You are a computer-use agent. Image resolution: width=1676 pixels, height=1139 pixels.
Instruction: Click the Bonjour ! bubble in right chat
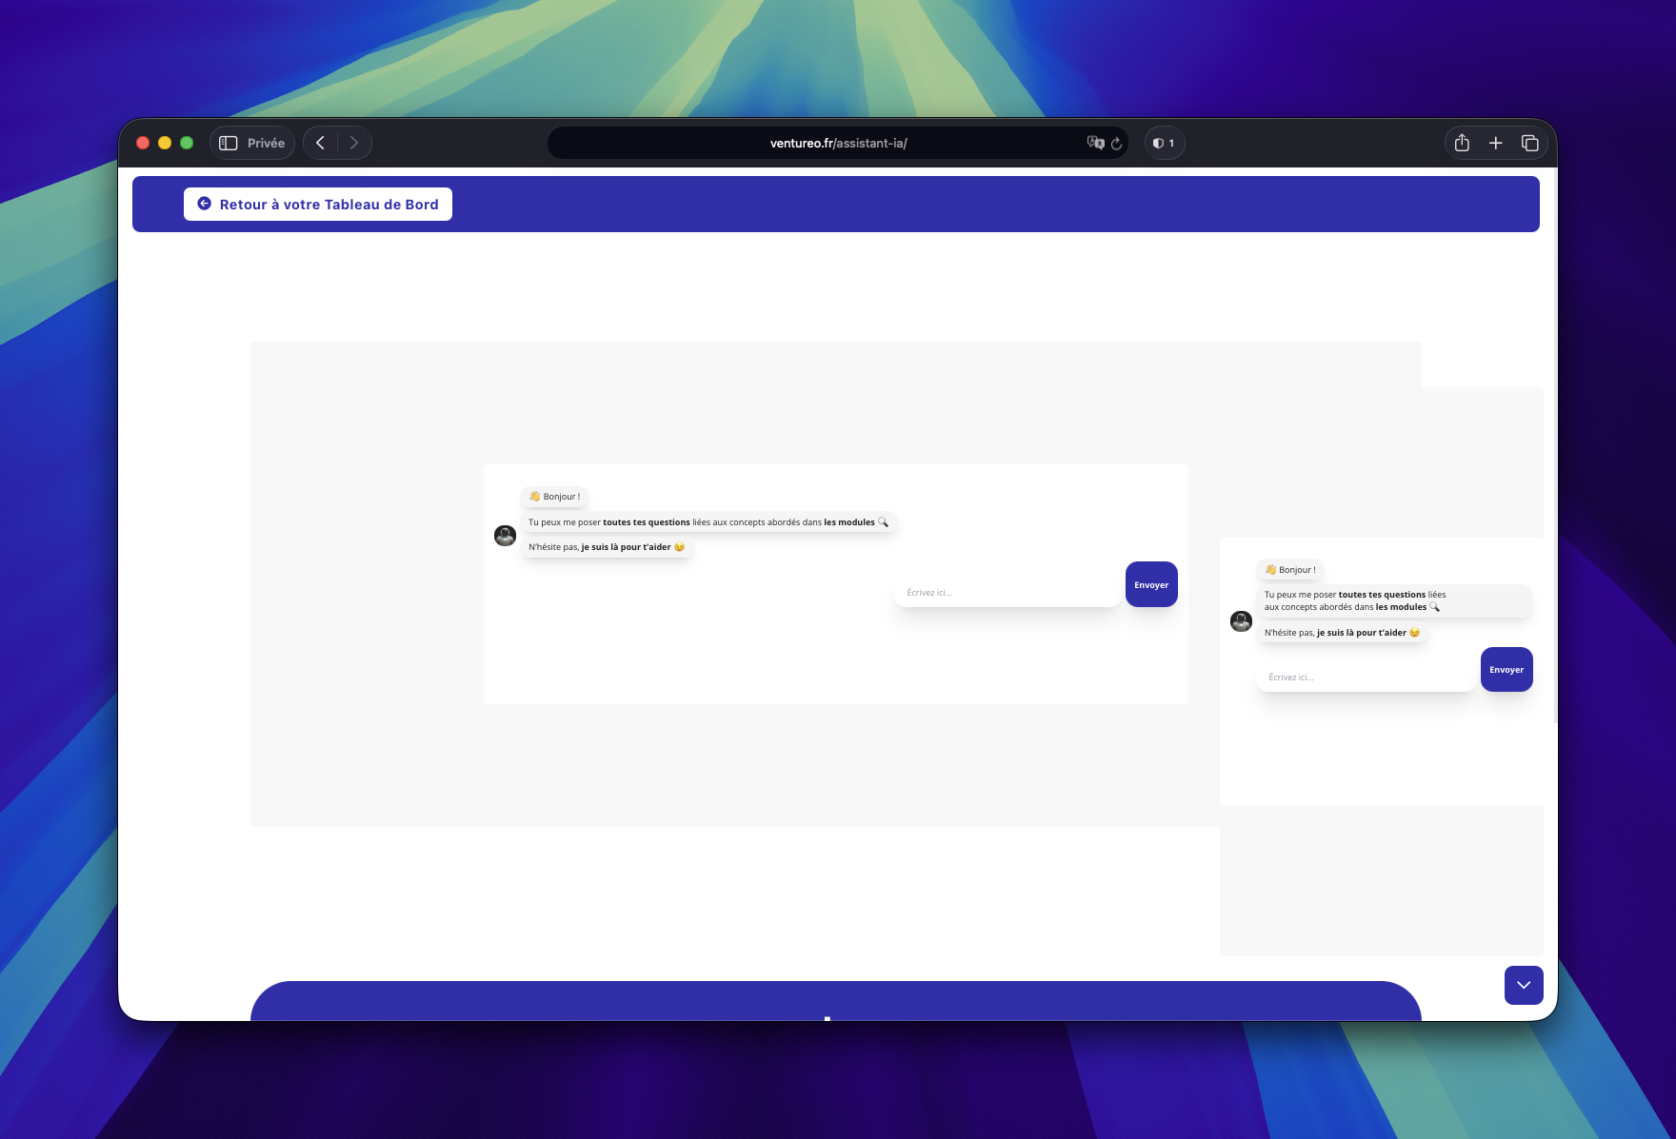1290,570
